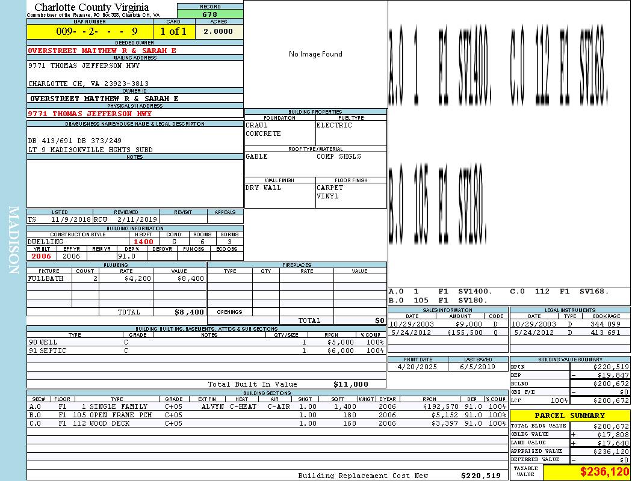
Task: Select mailing address 9771 THOMAS JEFFERSON HWY
Action: pyautogui.click(x=84, y=65)
